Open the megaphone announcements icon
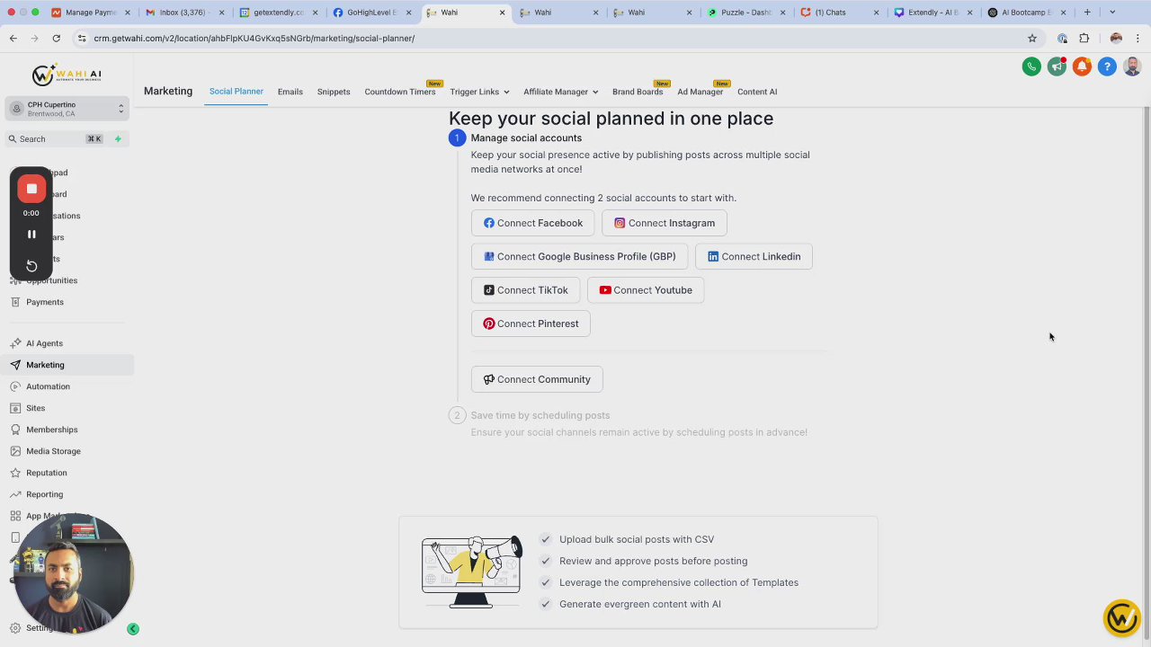 1057,66
